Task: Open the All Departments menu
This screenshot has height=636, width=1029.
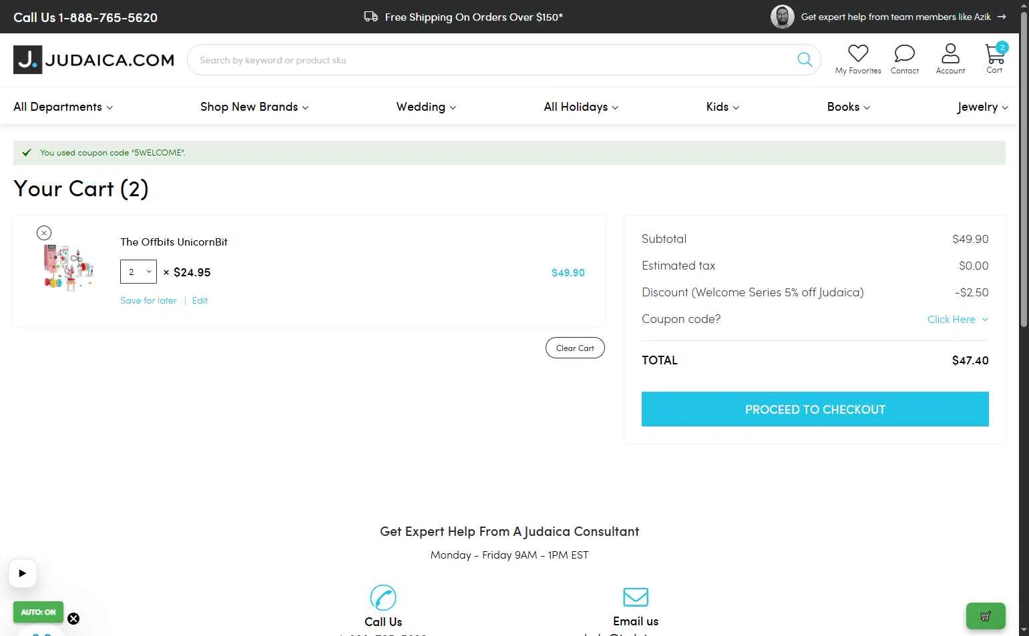Action: tap(63, 107)
